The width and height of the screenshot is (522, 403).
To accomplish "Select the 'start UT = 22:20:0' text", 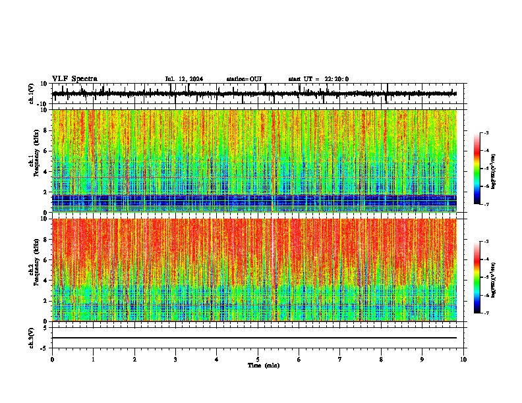I will tap(318, 79).
